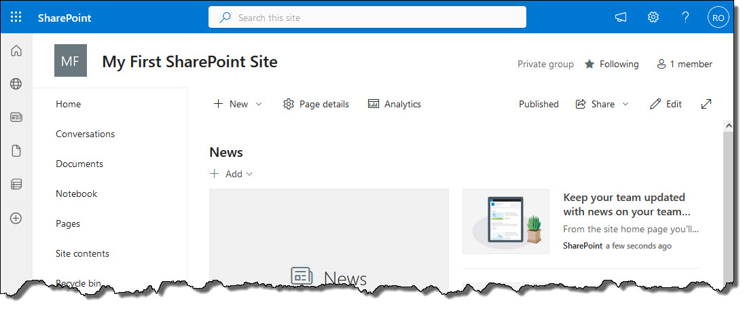Open Pages in the site navigation
This screenshot has width=745, height=309.
pos(68,224)
